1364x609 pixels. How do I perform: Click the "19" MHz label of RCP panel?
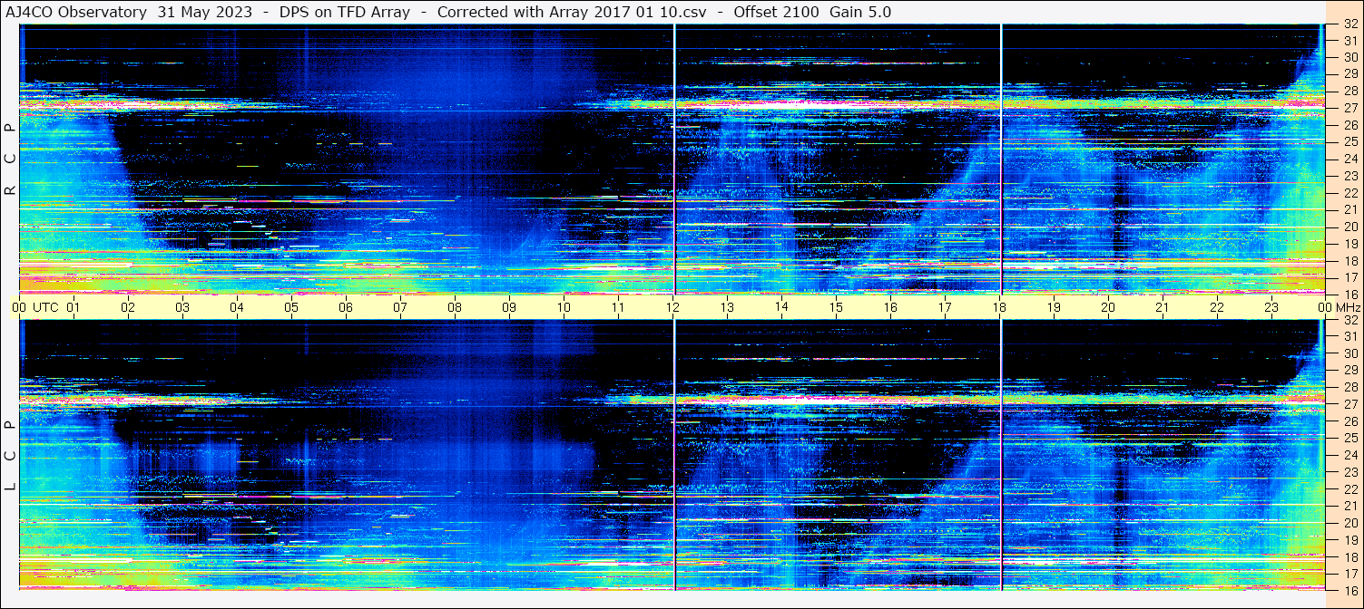pyautogui.click(x=1350, y=244)
